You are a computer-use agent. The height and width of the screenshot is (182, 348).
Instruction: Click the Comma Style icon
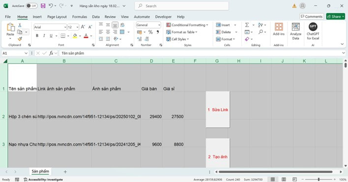(158, 32)
